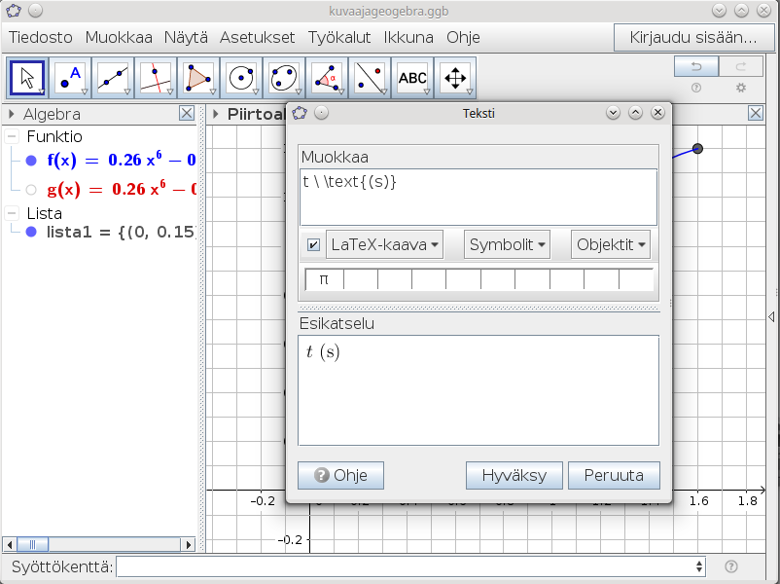Screen dimensions: 780x584
Task: Show function g(x) using its visibility dot
Action: [31, 190]
